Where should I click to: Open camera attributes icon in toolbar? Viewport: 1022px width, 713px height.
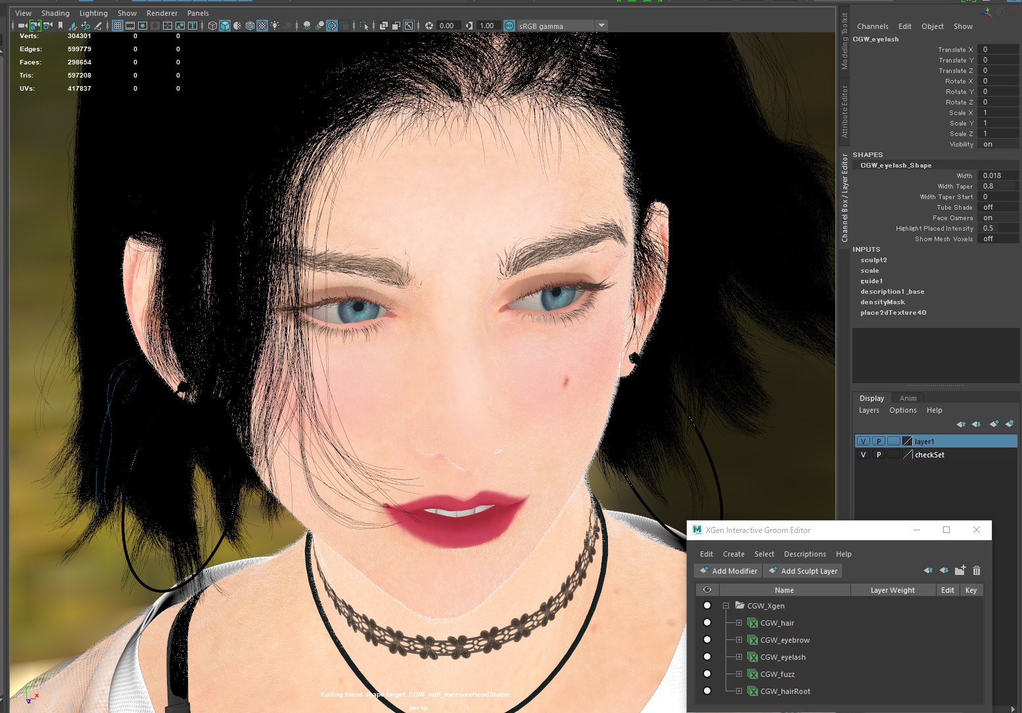pos(47,26)
